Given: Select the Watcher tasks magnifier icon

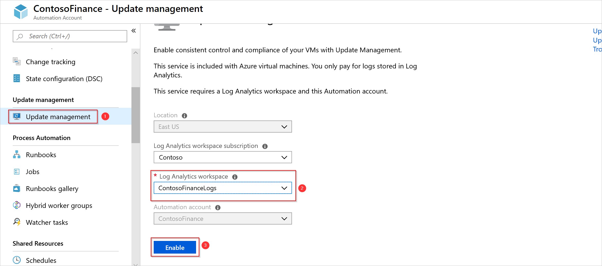Looking at the screenshot, I should pos(16,222).
